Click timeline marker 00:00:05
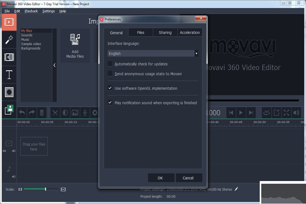Viewport: 306px width, 204px height. [x=47, y=122]
